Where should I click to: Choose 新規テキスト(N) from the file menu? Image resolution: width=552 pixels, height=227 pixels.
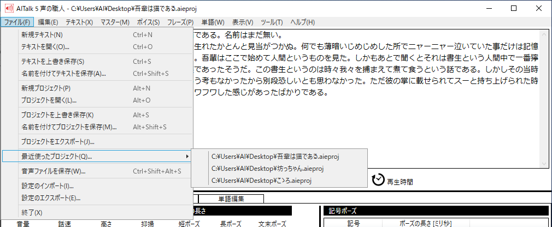pyautogui.click(x=97, y=35)
